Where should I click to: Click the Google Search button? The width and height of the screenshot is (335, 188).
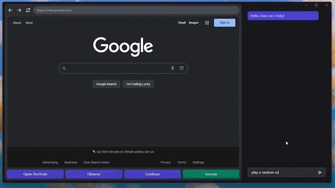[106, 84]
